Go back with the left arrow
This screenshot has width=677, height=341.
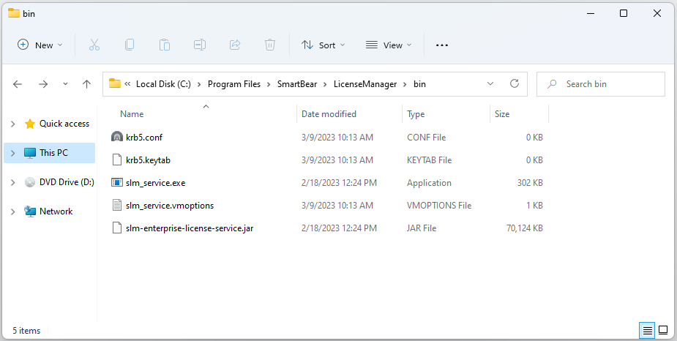[x=18, y=84]
